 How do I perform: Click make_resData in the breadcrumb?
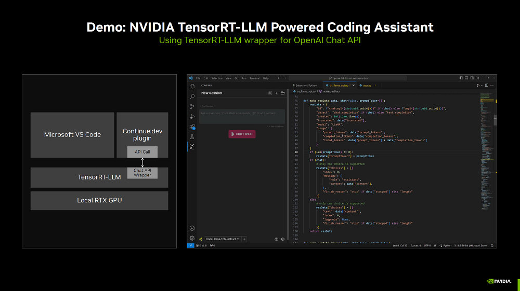(330, 91)
